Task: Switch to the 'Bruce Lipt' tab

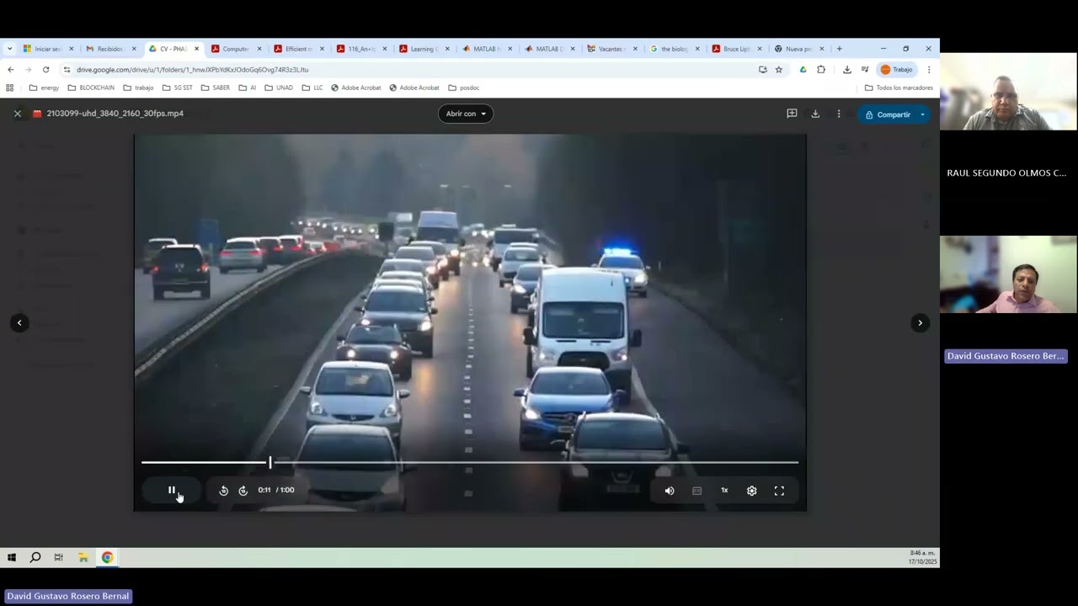Action: click(x=736, y=49)
